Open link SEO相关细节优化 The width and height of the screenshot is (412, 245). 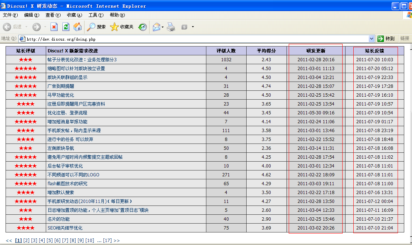(65, 228)
